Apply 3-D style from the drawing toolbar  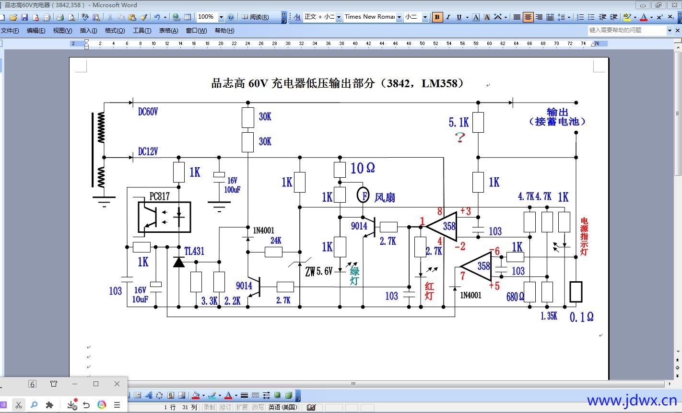(289, 395)
